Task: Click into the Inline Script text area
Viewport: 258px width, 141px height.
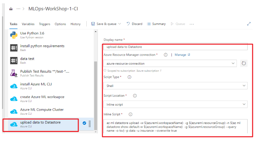Action: pos(175,126)
